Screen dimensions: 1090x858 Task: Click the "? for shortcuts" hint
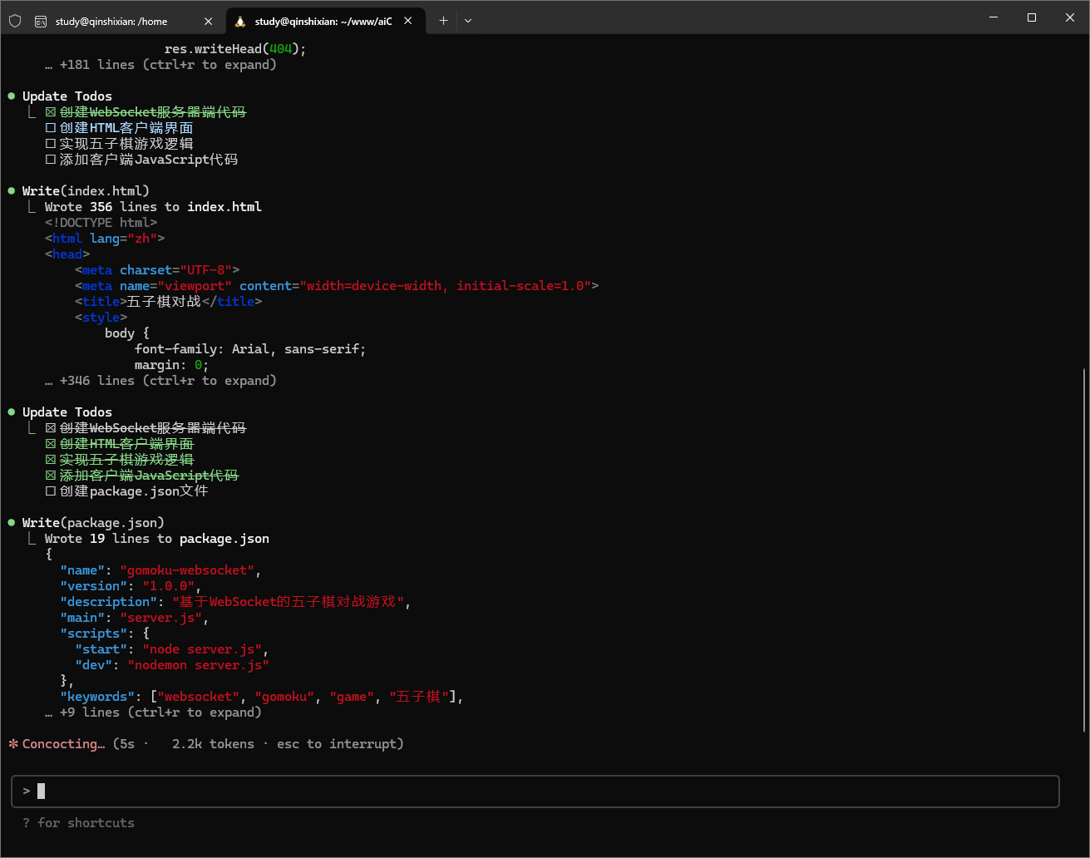tap(78, 823)
